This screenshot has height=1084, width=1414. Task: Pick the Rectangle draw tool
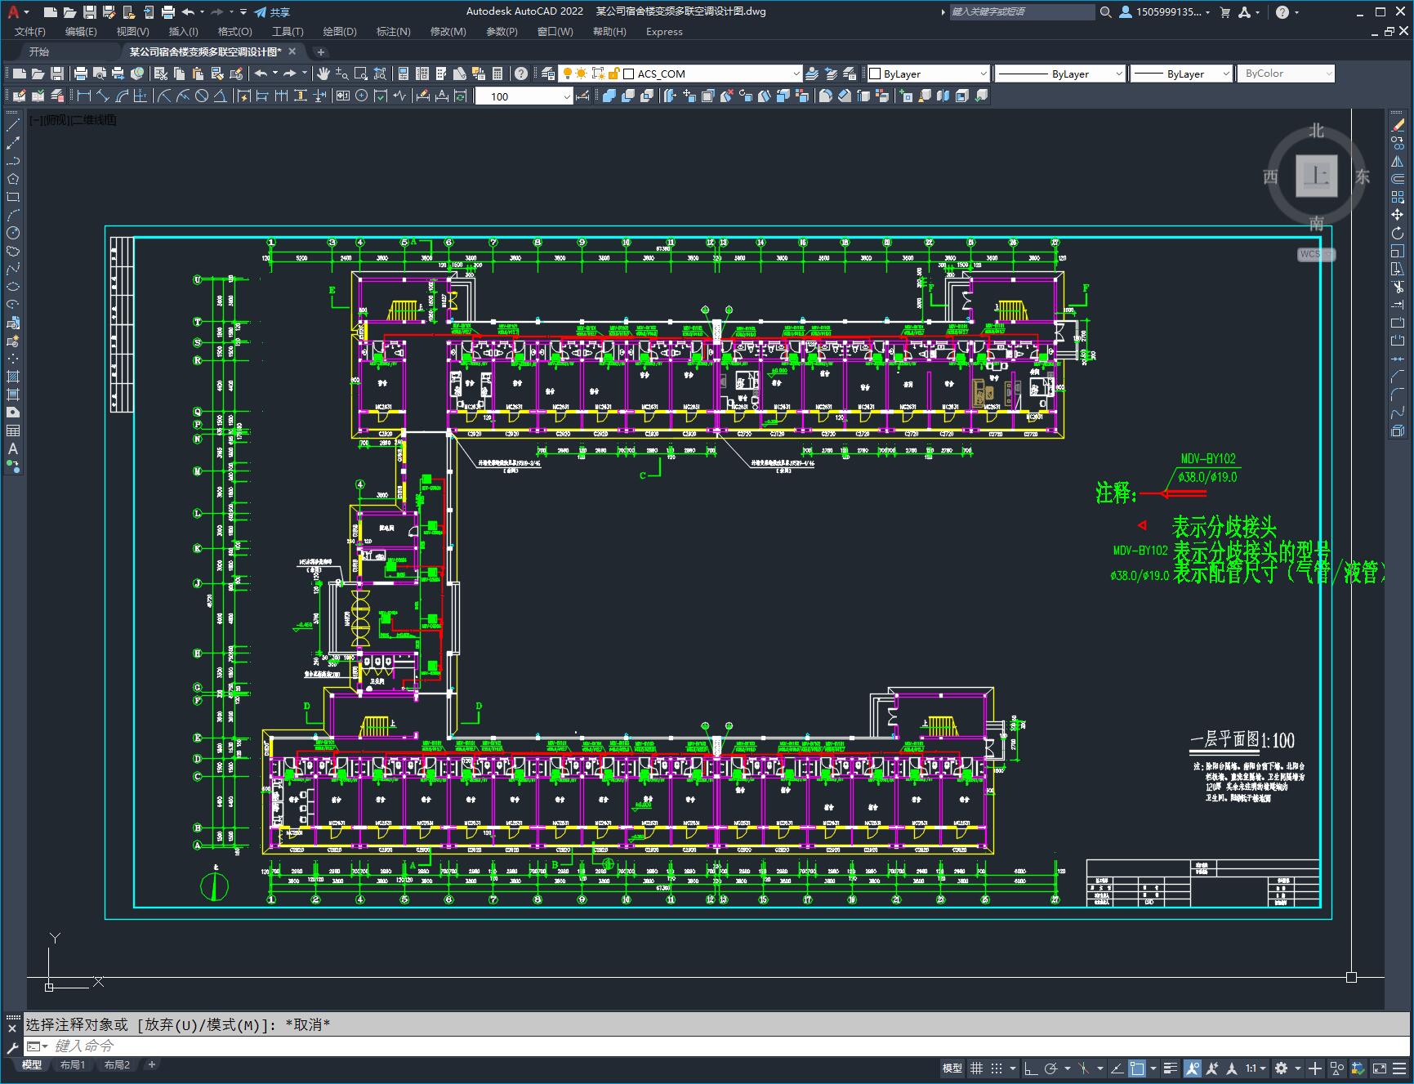[x=13, y=197]
